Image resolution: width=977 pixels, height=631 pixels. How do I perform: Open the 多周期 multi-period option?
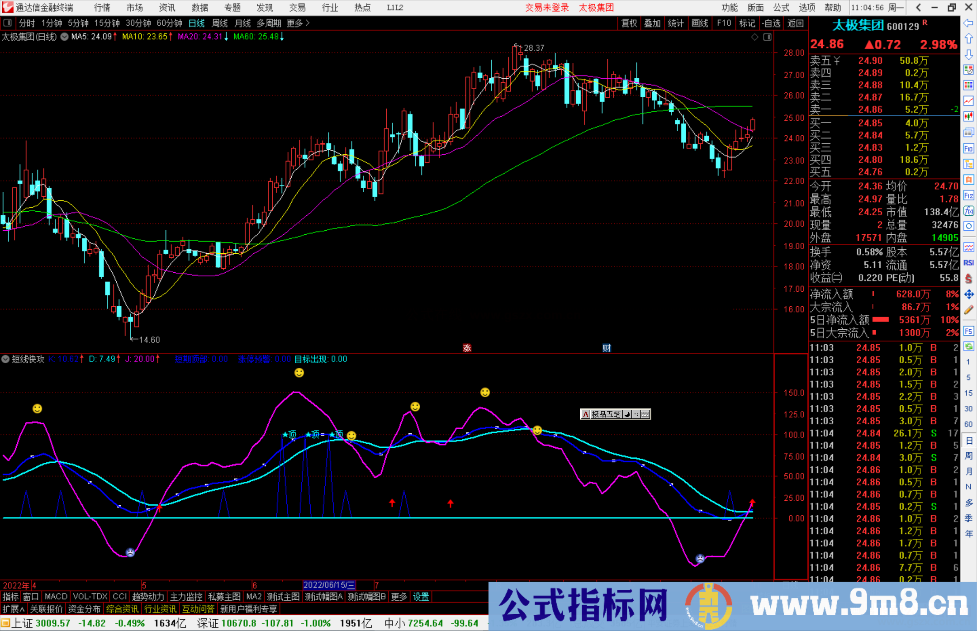click(x=269, y=23)
